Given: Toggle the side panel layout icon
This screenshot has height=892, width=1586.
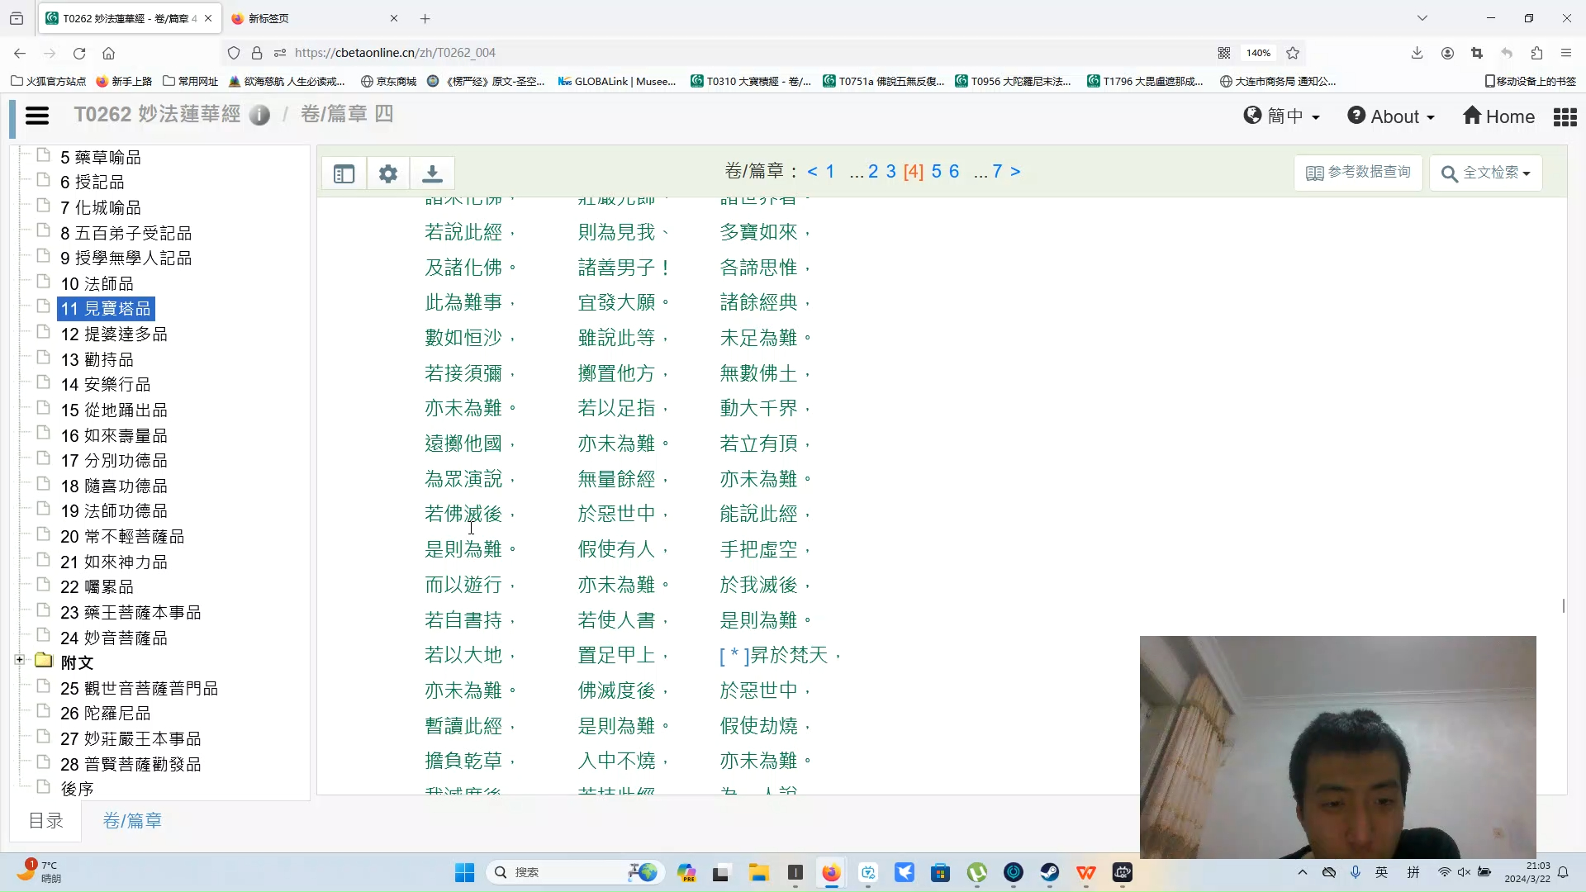Looking at the screenshot, I should click(344, 173).
